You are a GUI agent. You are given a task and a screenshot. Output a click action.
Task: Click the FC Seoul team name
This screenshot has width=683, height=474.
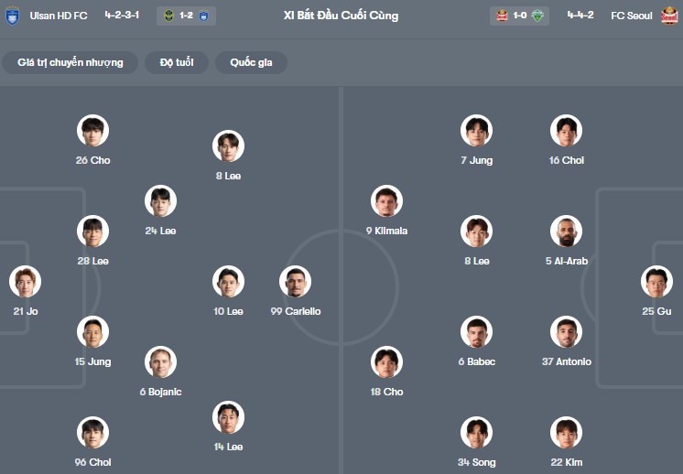pyautogui.click(x=634, y=16)
